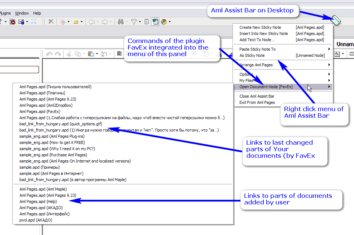The image size is (354, 235).
Task: Click the delete document icon with red X
Action: pyautogui.click(x=12, y=22)
